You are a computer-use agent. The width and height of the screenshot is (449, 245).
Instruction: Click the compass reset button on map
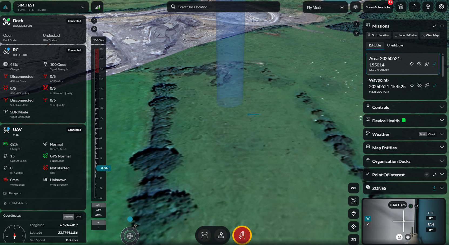(130, 236)
